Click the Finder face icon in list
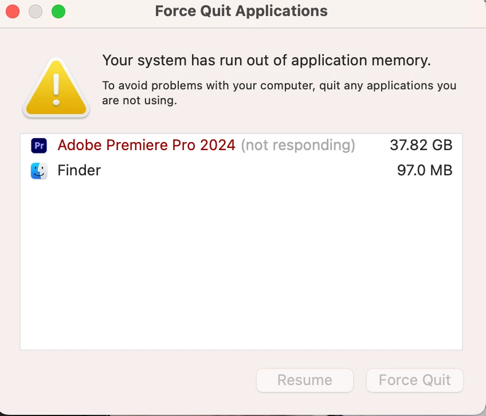 click(39, 170)
